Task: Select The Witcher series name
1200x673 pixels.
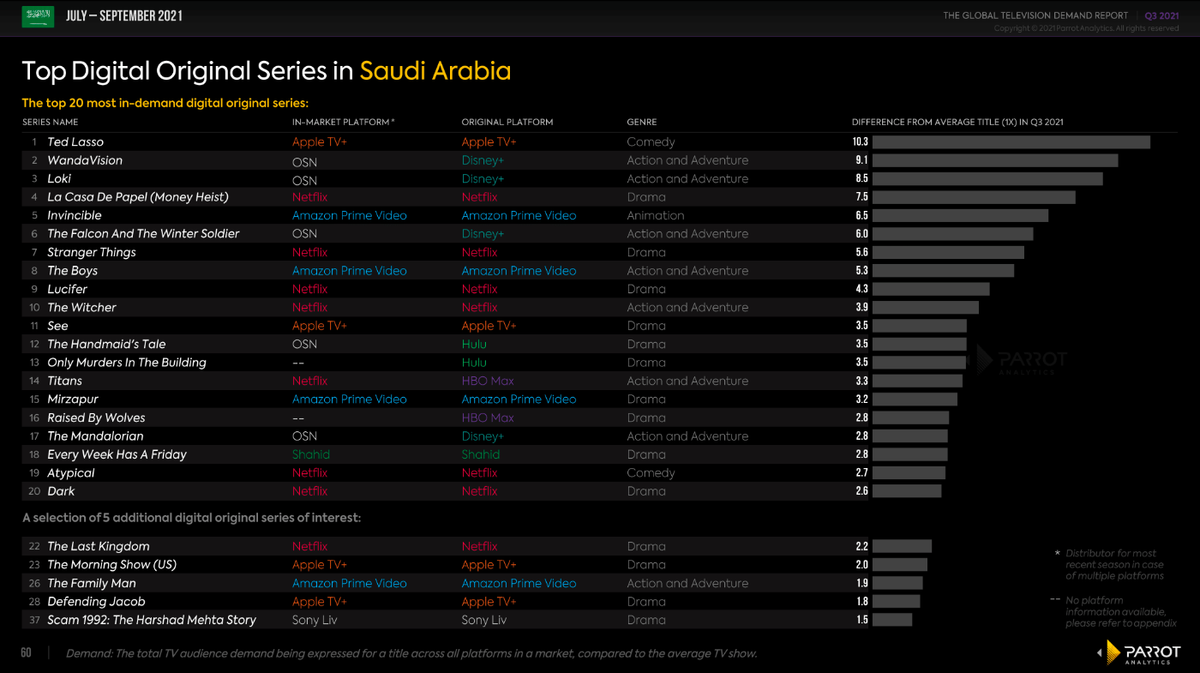Action: pos(81,307)
